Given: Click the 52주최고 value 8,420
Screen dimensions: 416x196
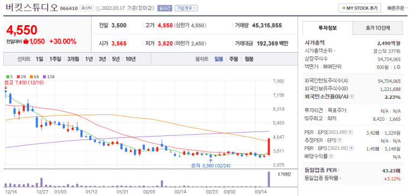Looking at the screenshot, I should coord(378,119).
